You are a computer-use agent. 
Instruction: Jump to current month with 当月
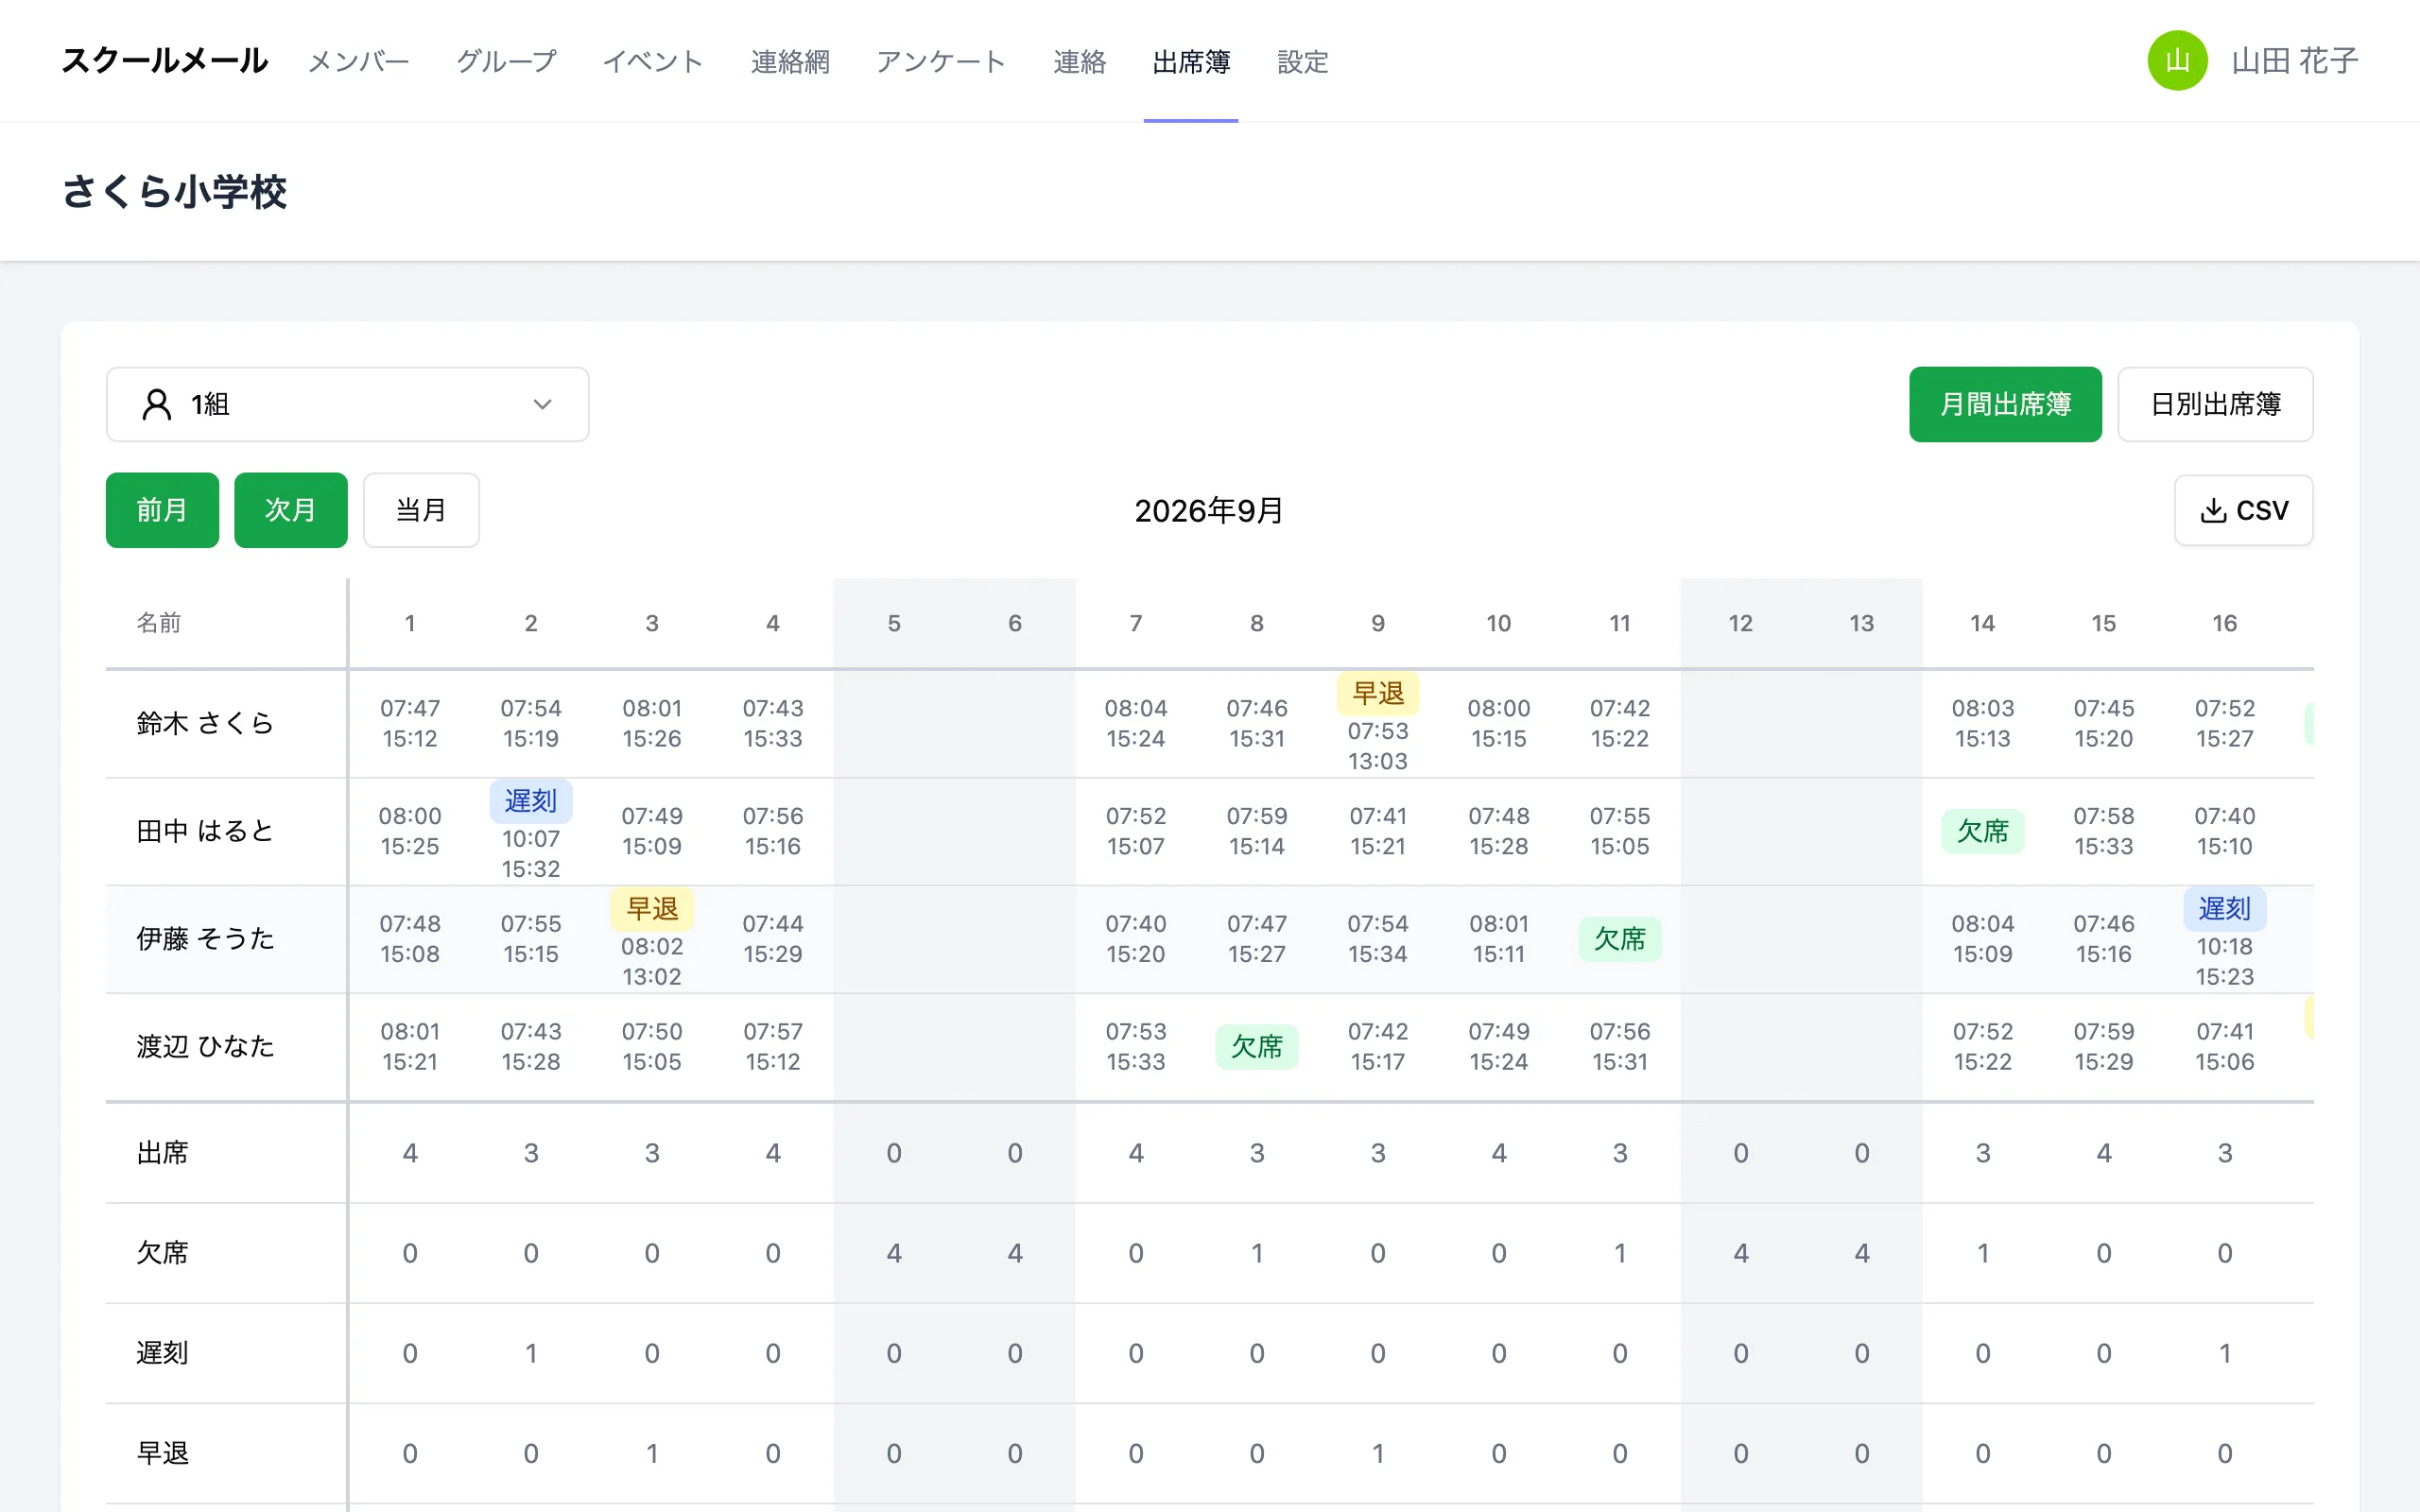421,510
